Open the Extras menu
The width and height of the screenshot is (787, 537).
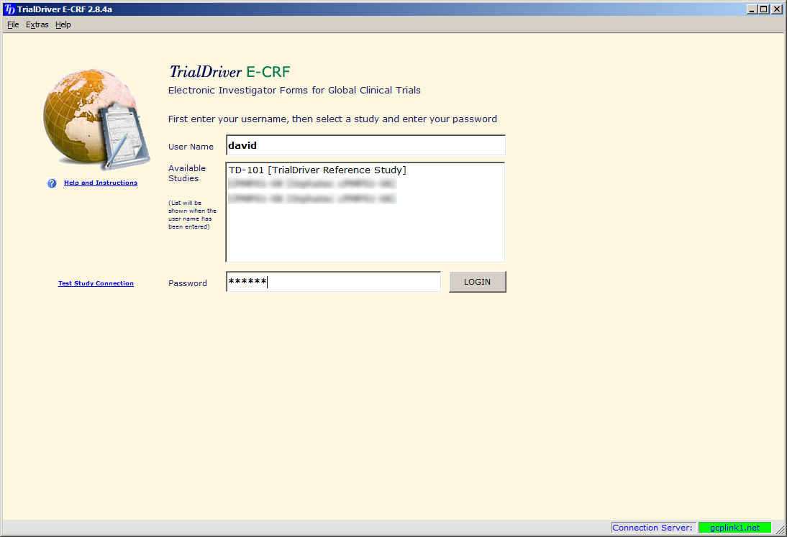tap(37, 24)
